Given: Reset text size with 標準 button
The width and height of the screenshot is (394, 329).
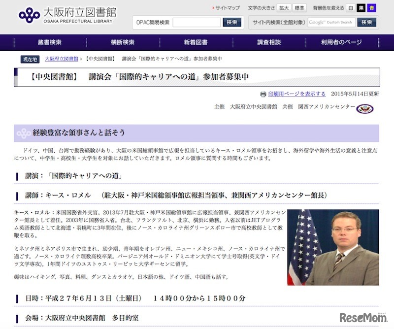Looking at the screenshot, I should coord(299,8).
